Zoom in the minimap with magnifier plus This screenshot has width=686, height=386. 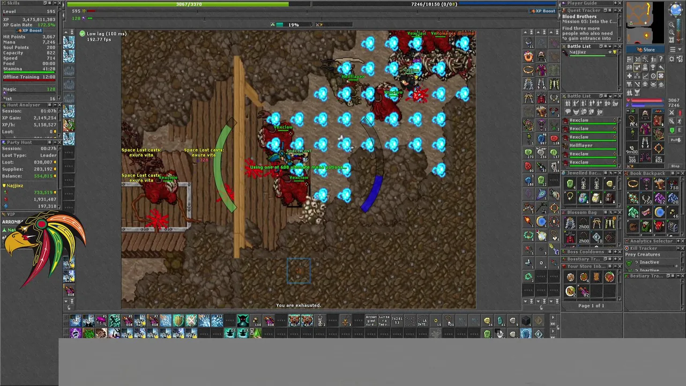(x=672, y=32)
